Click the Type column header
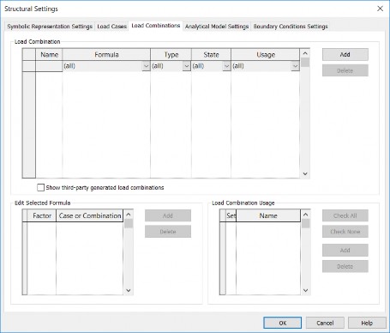 click(171, 55)
